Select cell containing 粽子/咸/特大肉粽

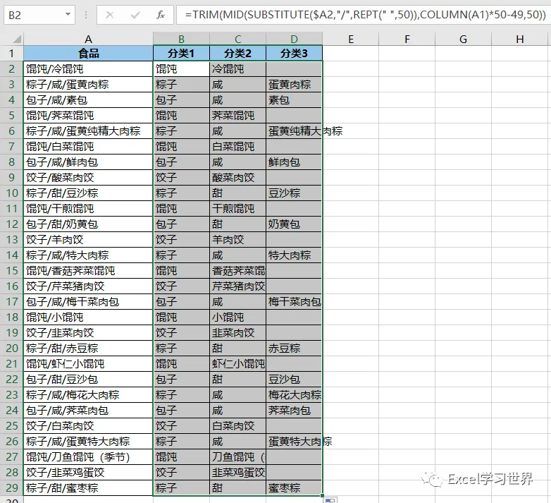(x=88, y=255)
